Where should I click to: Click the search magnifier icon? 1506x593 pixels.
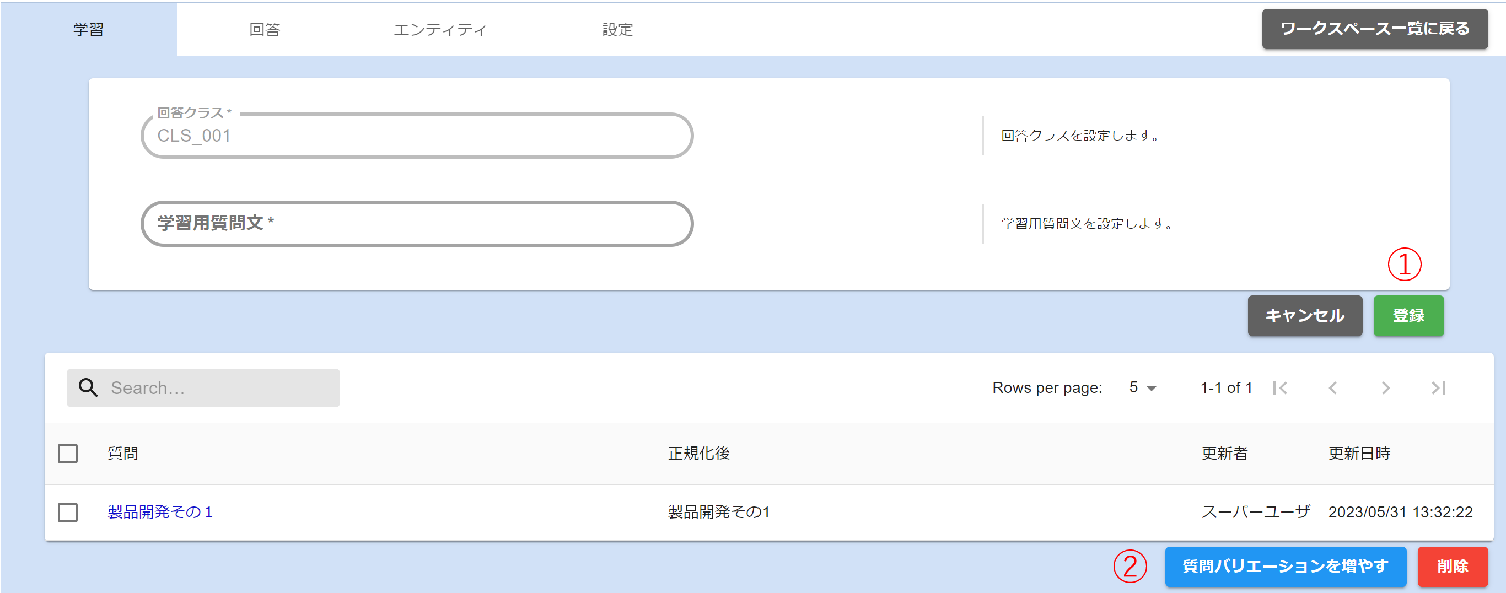[88, 388]
